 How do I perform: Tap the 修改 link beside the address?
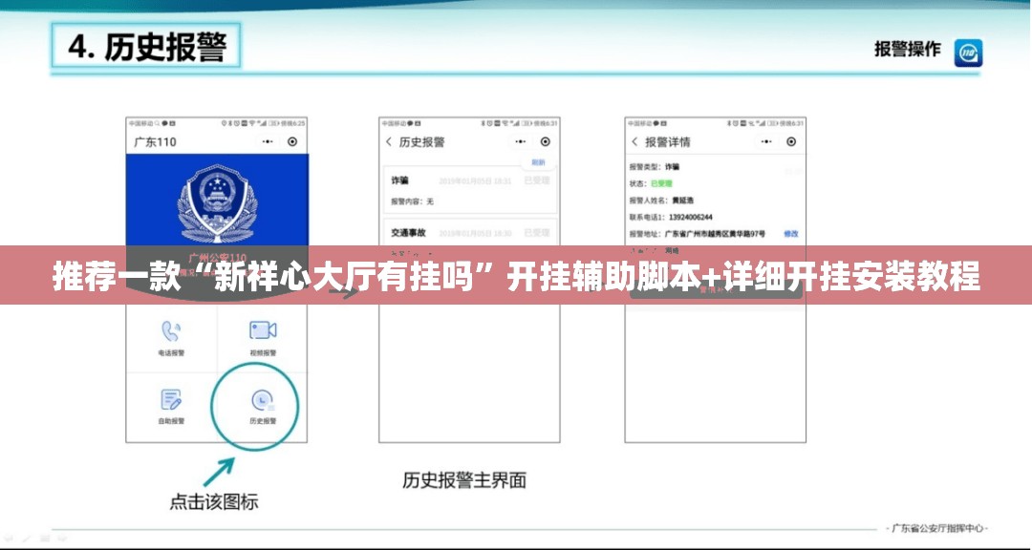(790, 234)
